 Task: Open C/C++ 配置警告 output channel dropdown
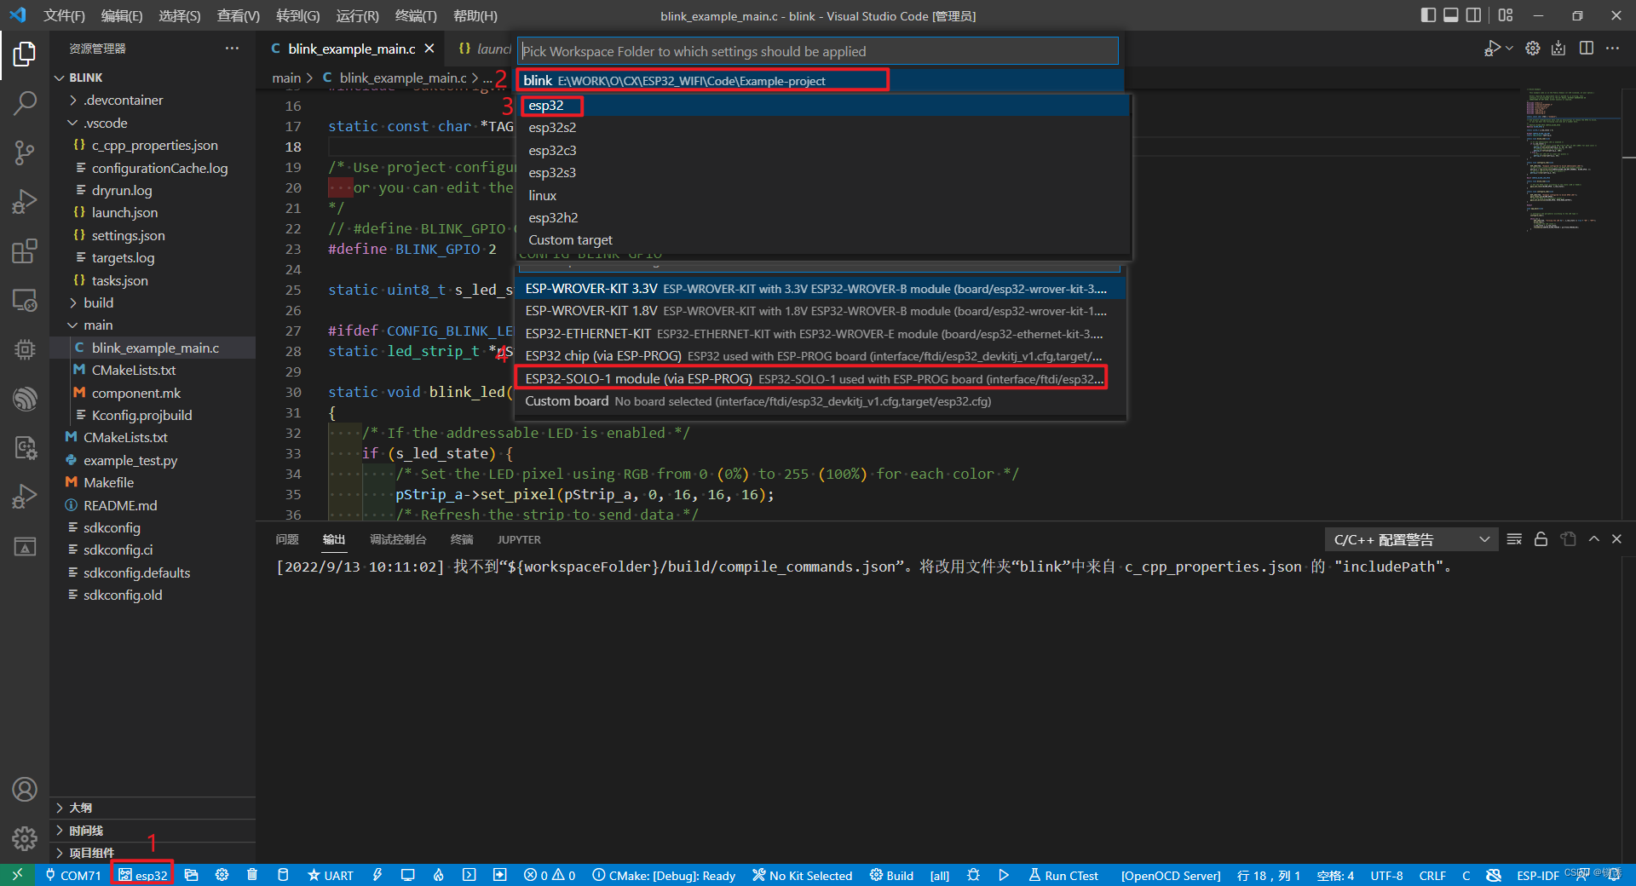click(x=1411, y=539)
